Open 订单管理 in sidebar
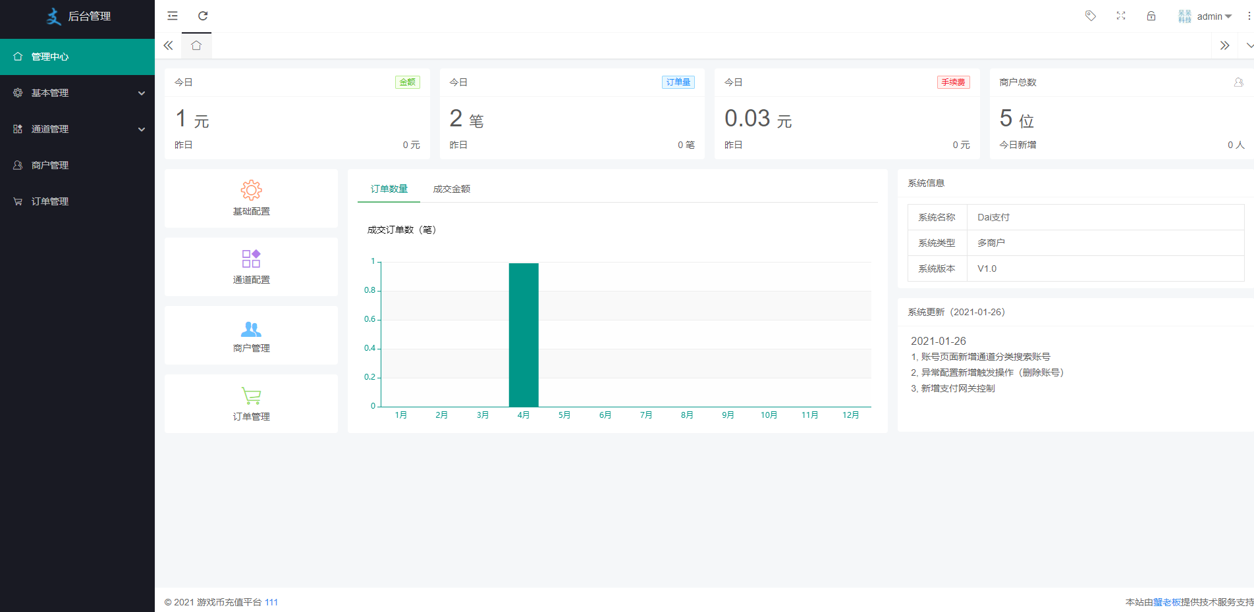Image resolution: width=1254 pixels, height=612 pixels. pos(50,201)
